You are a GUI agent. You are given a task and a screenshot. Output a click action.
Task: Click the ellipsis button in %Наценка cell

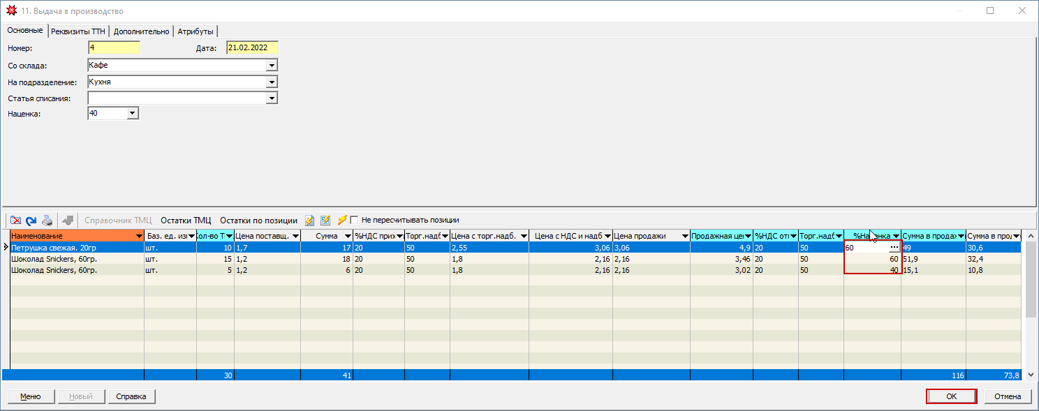click(894, 248)
